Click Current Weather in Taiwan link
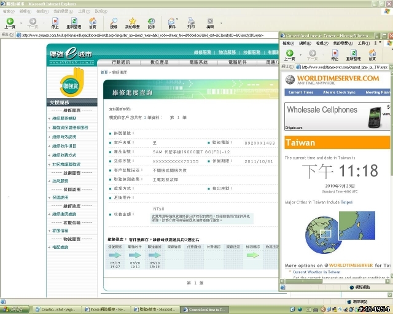 point(316,272)
